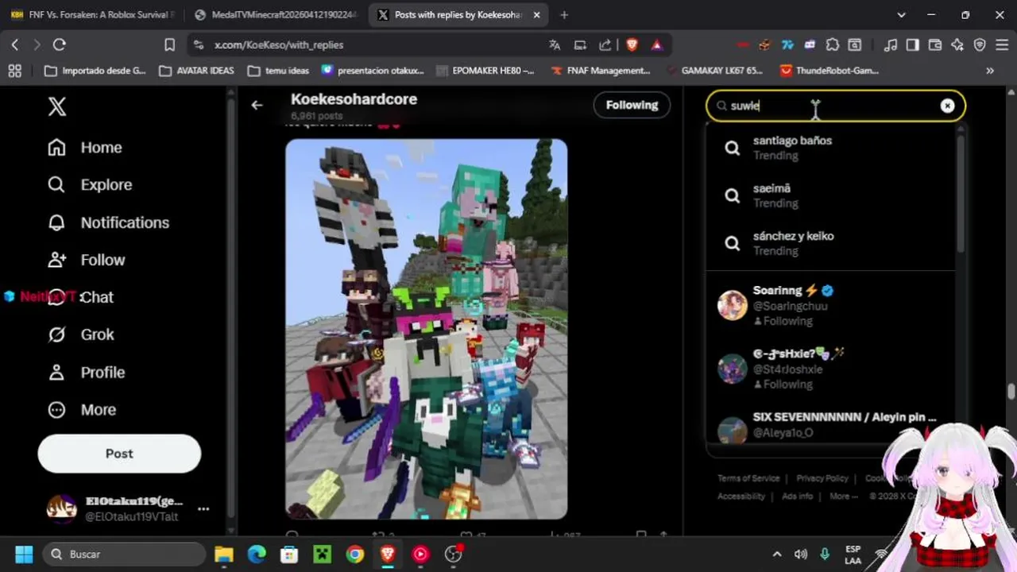Image resolution: width=1017 pixels, height=572 pixels.
Task: Open the 'presentacion otakux' bookmark
Action: pos(373,71)
